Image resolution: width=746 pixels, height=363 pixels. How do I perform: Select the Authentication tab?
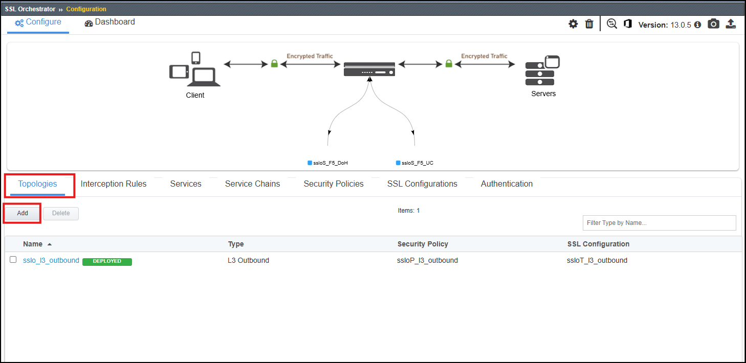point(507,184)
